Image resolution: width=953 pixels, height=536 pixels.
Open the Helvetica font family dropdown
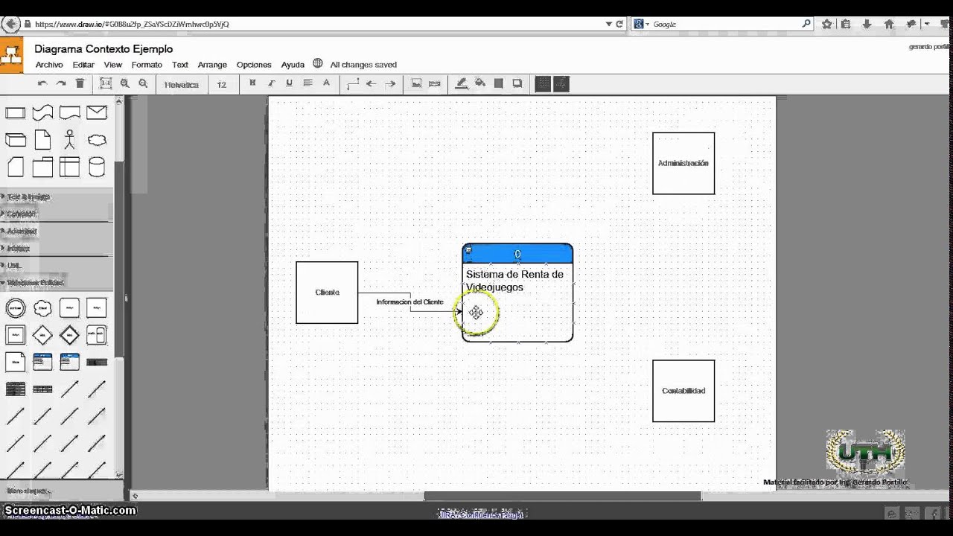pyautogui.click(x=182, y=84)
